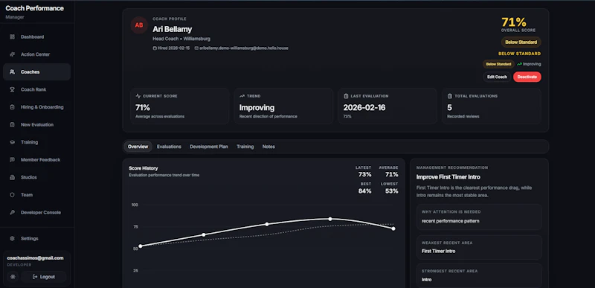Screen dimensions: 595x288
Task: Click the calendar icon beside Hired date
Action: tap(155, 48)
